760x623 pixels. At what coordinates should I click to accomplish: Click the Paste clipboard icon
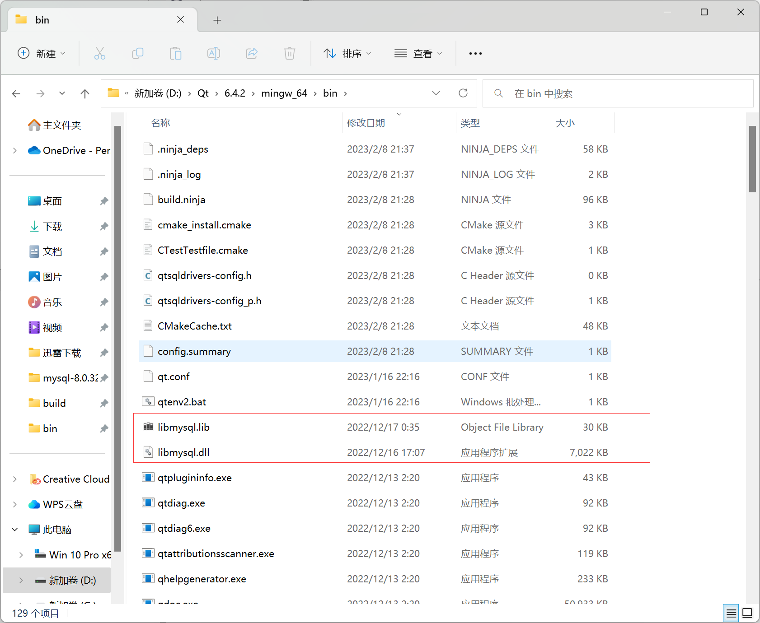[176, 53]
